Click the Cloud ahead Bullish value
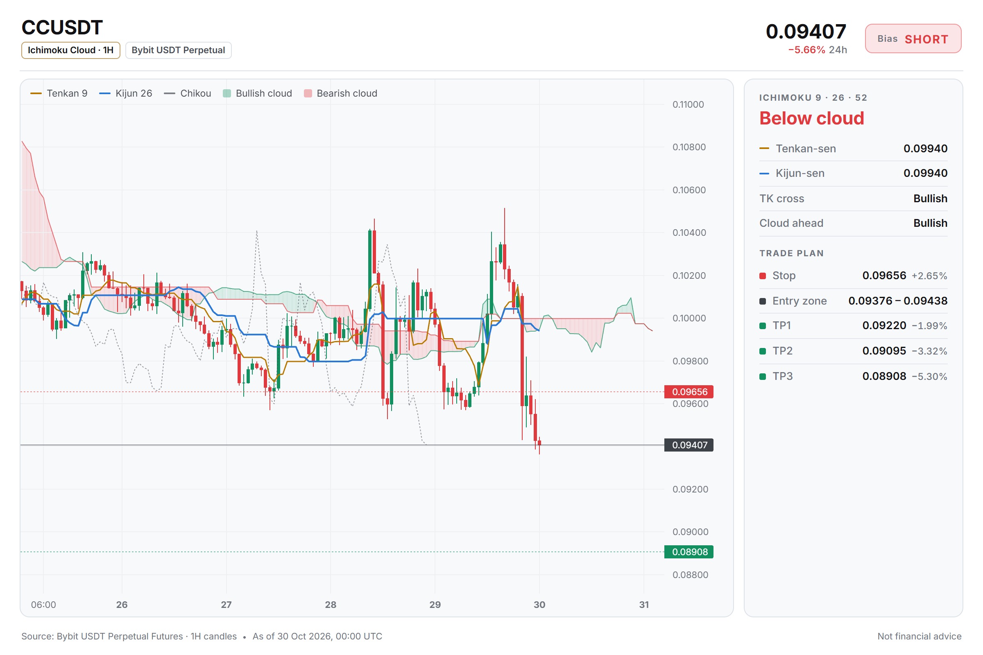The width and height of the screenshot is (983, 655). tap(930, 223)
